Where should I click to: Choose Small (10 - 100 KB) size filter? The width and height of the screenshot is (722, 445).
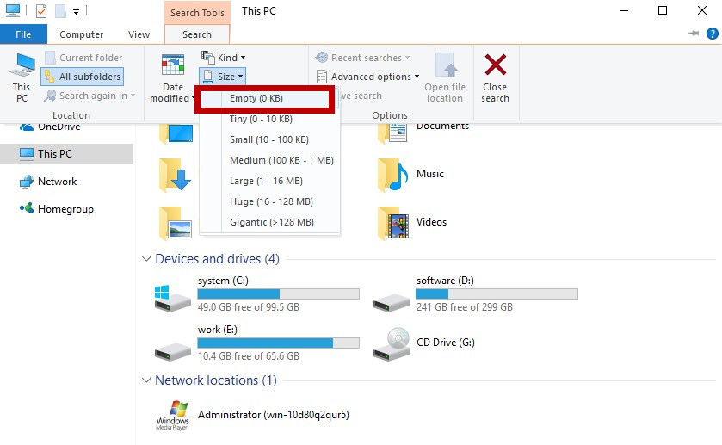click(x=270, y=139)
